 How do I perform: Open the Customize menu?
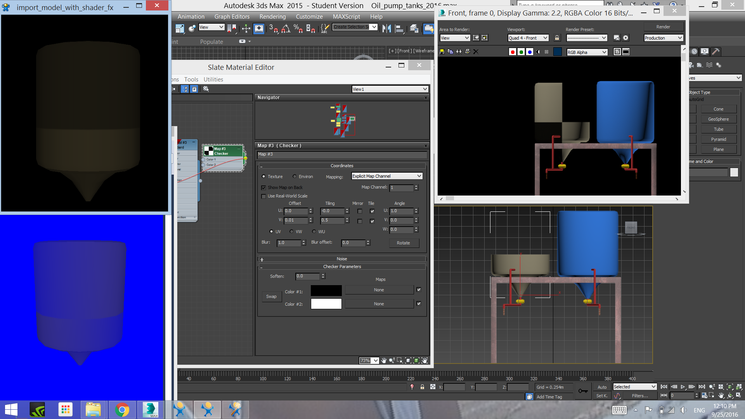coord(309,17)
